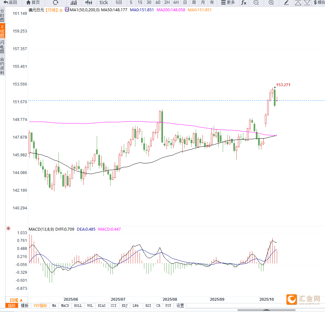Open the VIP指标 tab
This screenshot has width=325, height=312.
(x=40, y=306)
